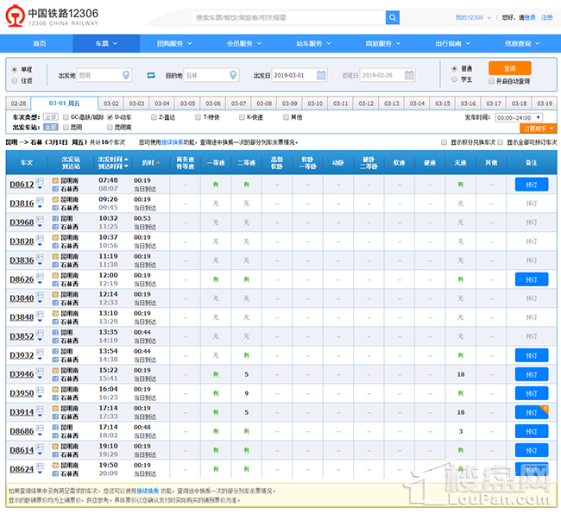Open ID card icon beside train D8612
The height and width of the screenshot is (514, 561).
click(40, 181)
